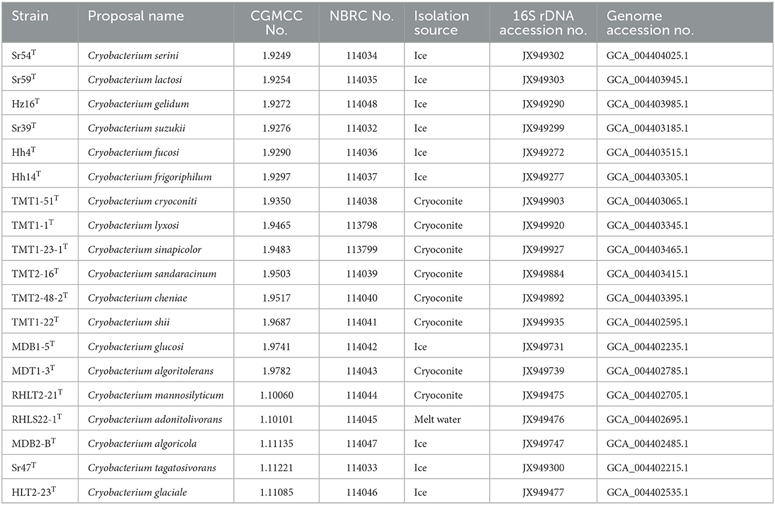Click CGMCC value 1.9249
The width and height of the screenshot is (775, 505).
pos(276,55)
